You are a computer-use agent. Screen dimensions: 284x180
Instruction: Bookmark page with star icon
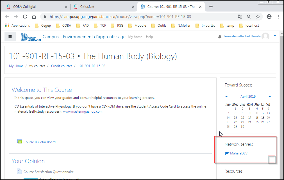[x=258, y=17]
